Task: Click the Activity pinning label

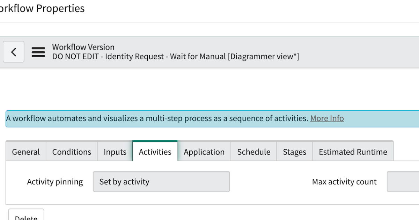Action: (55, 182)
